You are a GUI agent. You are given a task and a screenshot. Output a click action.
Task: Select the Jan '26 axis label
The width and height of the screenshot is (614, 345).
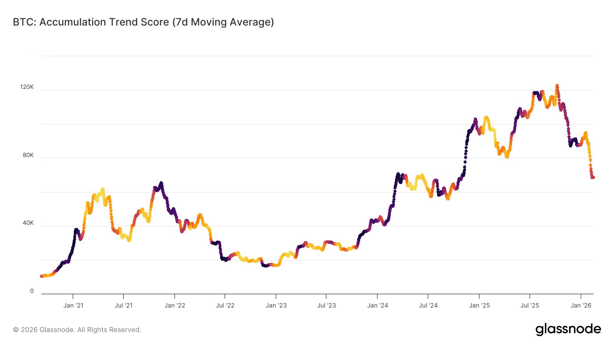coord(581,305)
